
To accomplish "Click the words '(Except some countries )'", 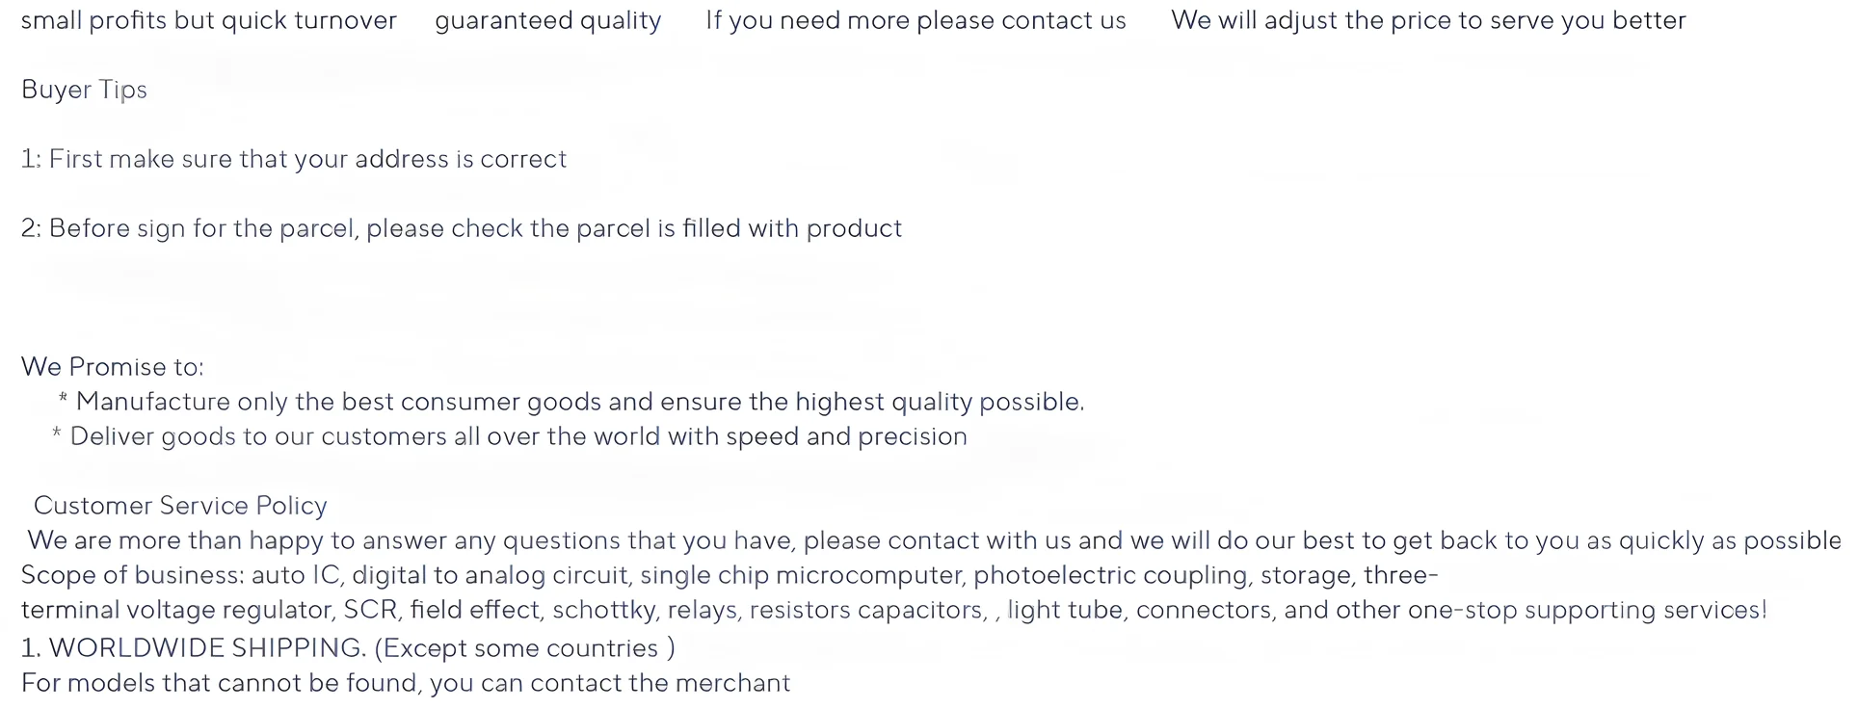I will [523, 648].
